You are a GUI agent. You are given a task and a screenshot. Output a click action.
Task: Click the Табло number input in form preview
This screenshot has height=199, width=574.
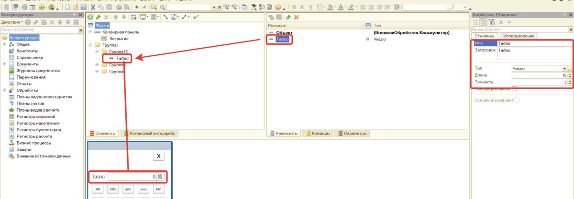coord(132,177)
